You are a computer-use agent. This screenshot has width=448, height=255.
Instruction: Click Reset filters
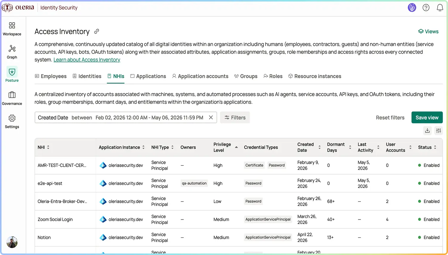coord(390,118)
